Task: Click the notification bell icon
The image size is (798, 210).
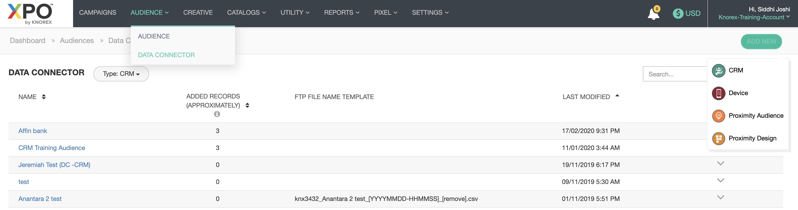Action: (653, 14)
